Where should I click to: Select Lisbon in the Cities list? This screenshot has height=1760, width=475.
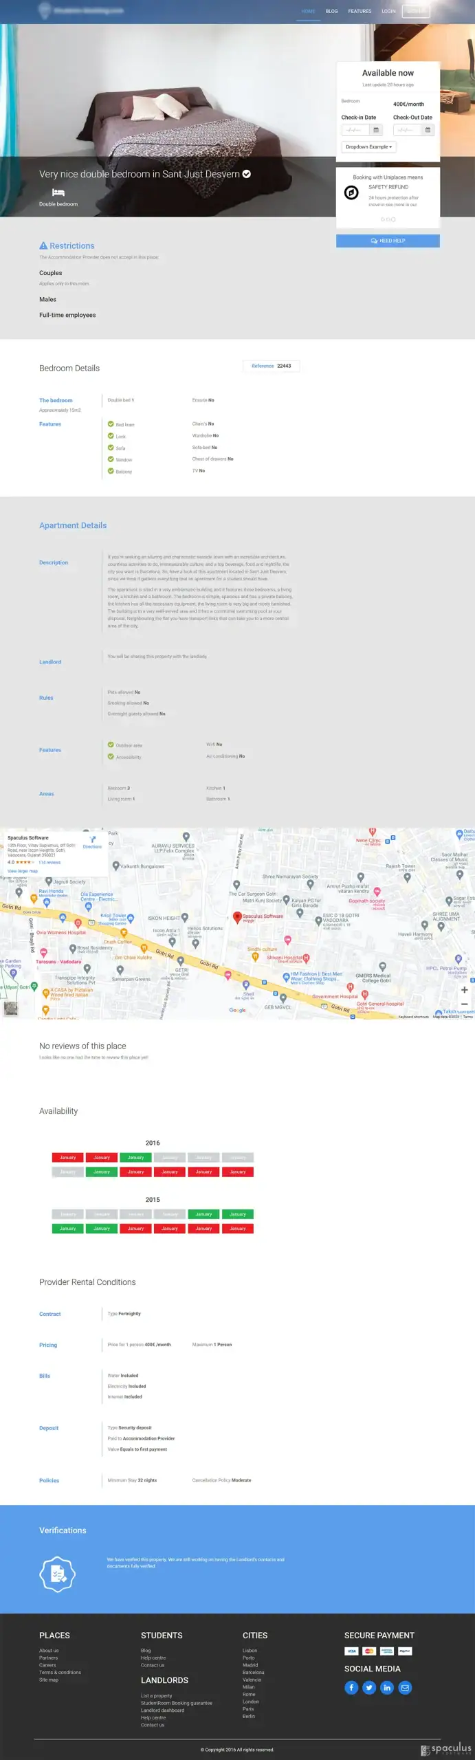(x=250, y=1650)
